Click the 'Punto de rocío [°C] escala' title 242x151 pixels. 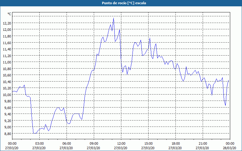click(x=124, y=3)
